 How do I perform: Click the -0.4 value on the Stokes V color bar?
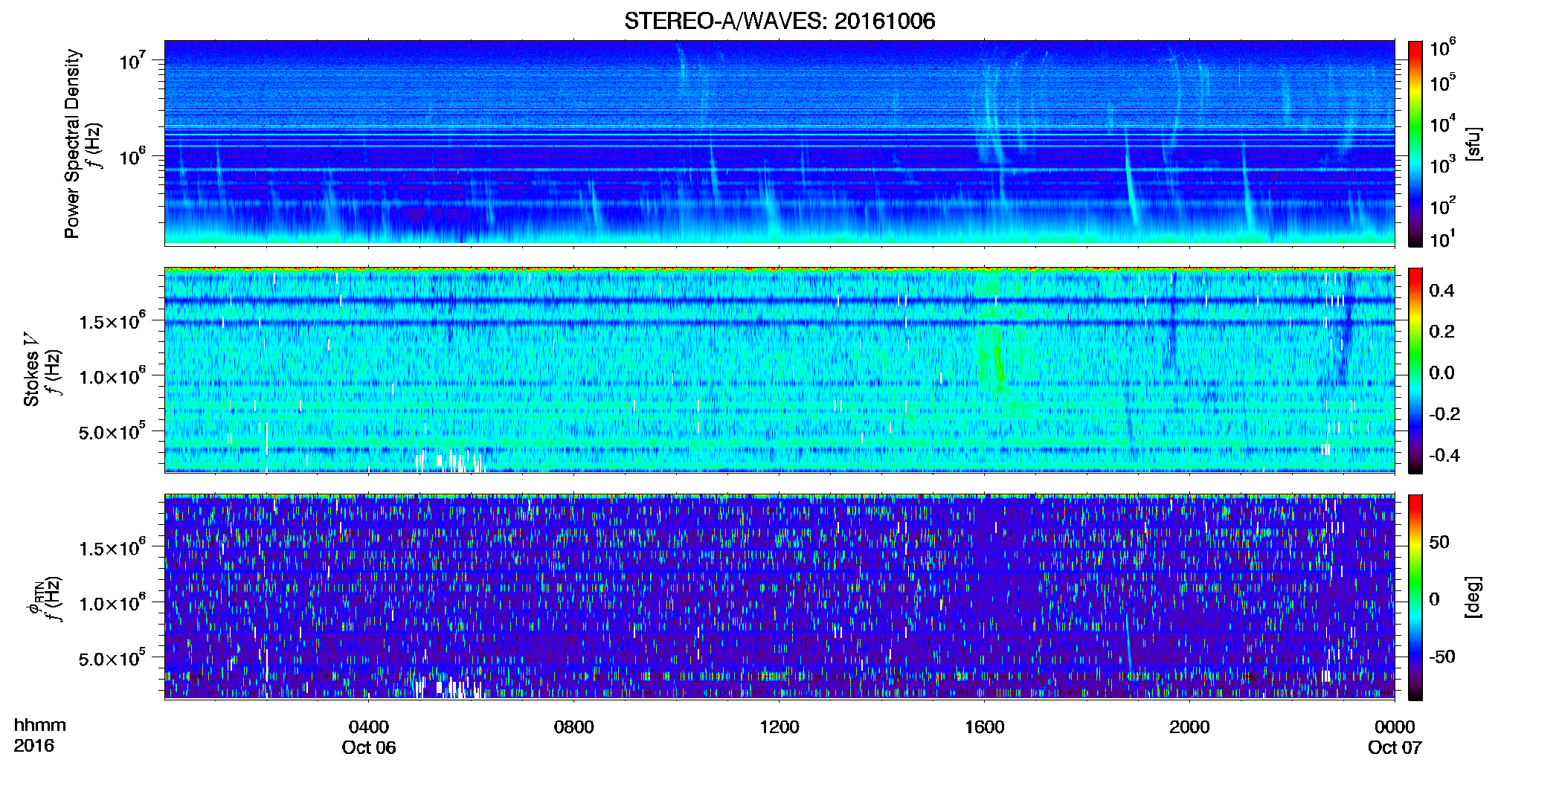click(x=1444, y=455)
